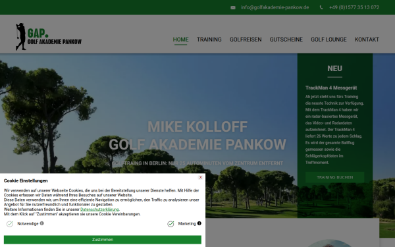Select GOLF LOUNGE in the navigation
This screenshot has width=395, height=247.
(329, 40)
